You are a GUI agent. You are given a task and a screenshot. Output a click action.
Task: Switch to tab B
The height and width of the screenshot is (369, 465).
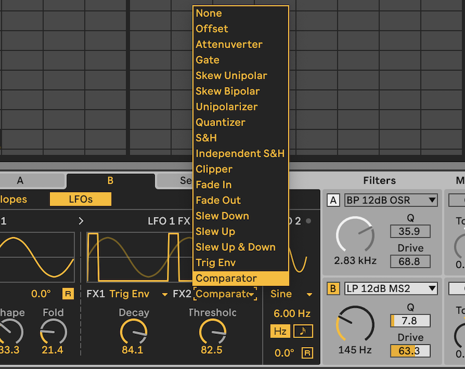110,180
